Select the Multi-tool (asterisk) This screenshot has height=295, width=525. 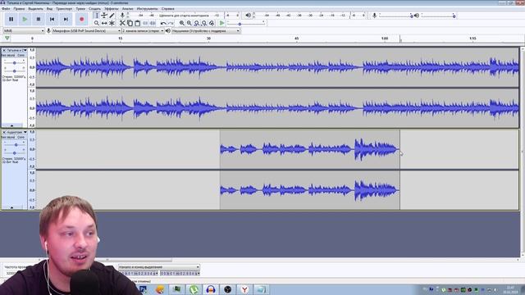click(112, 23)
